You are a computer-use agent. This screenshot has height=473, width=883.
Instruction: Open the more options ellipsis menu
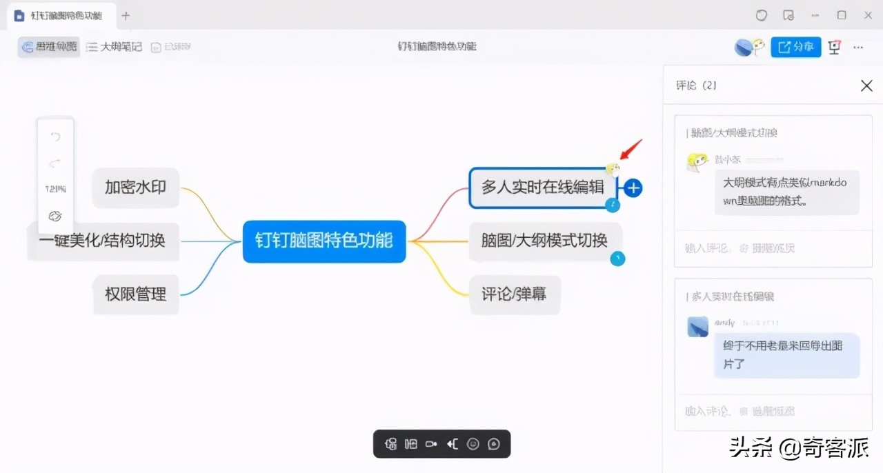(x=858, y=47)
